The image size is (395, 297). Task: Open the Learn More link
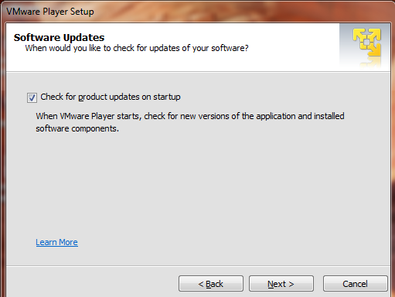pyautogui.click(x=56, y=242)
